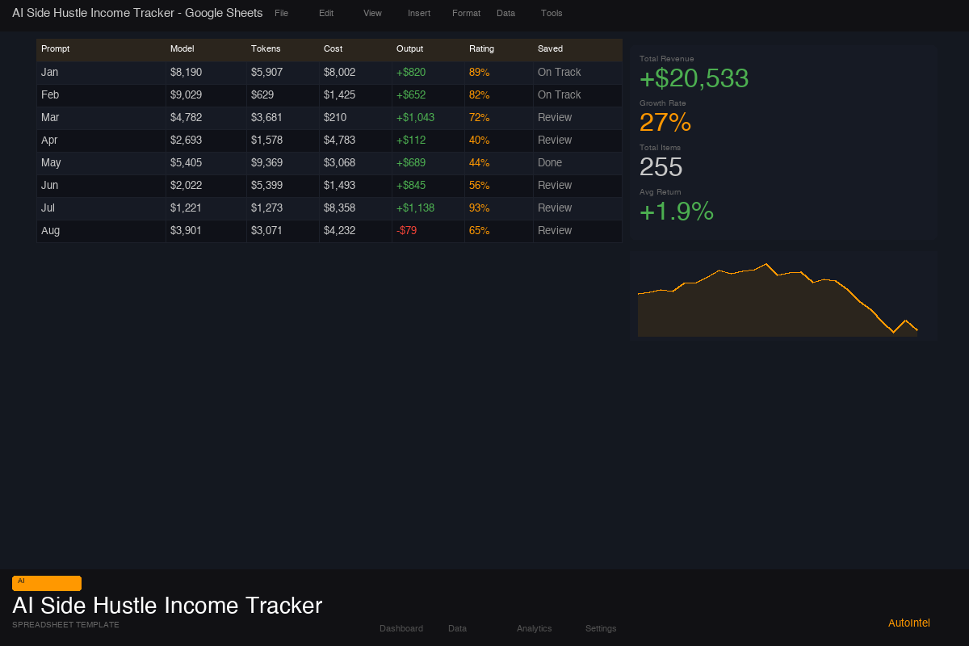Sort by the Cost column header

pos(333,48)
